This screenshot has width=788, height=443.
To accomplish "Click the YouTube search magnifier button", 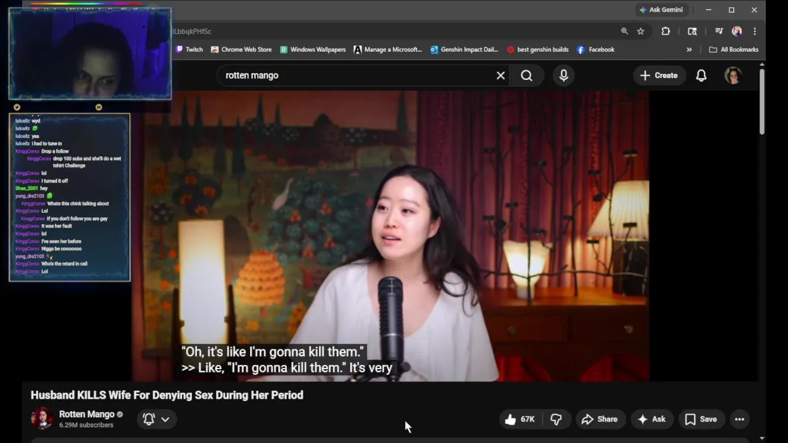I will coord(526,76).
